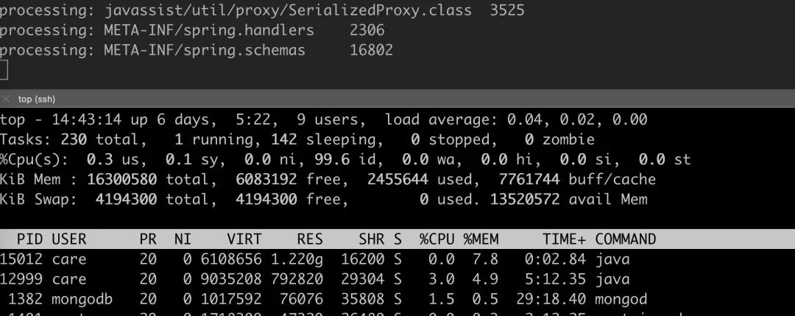Click the 1.220g RES value
Screen dimensions: 795x316
(297, 259)
